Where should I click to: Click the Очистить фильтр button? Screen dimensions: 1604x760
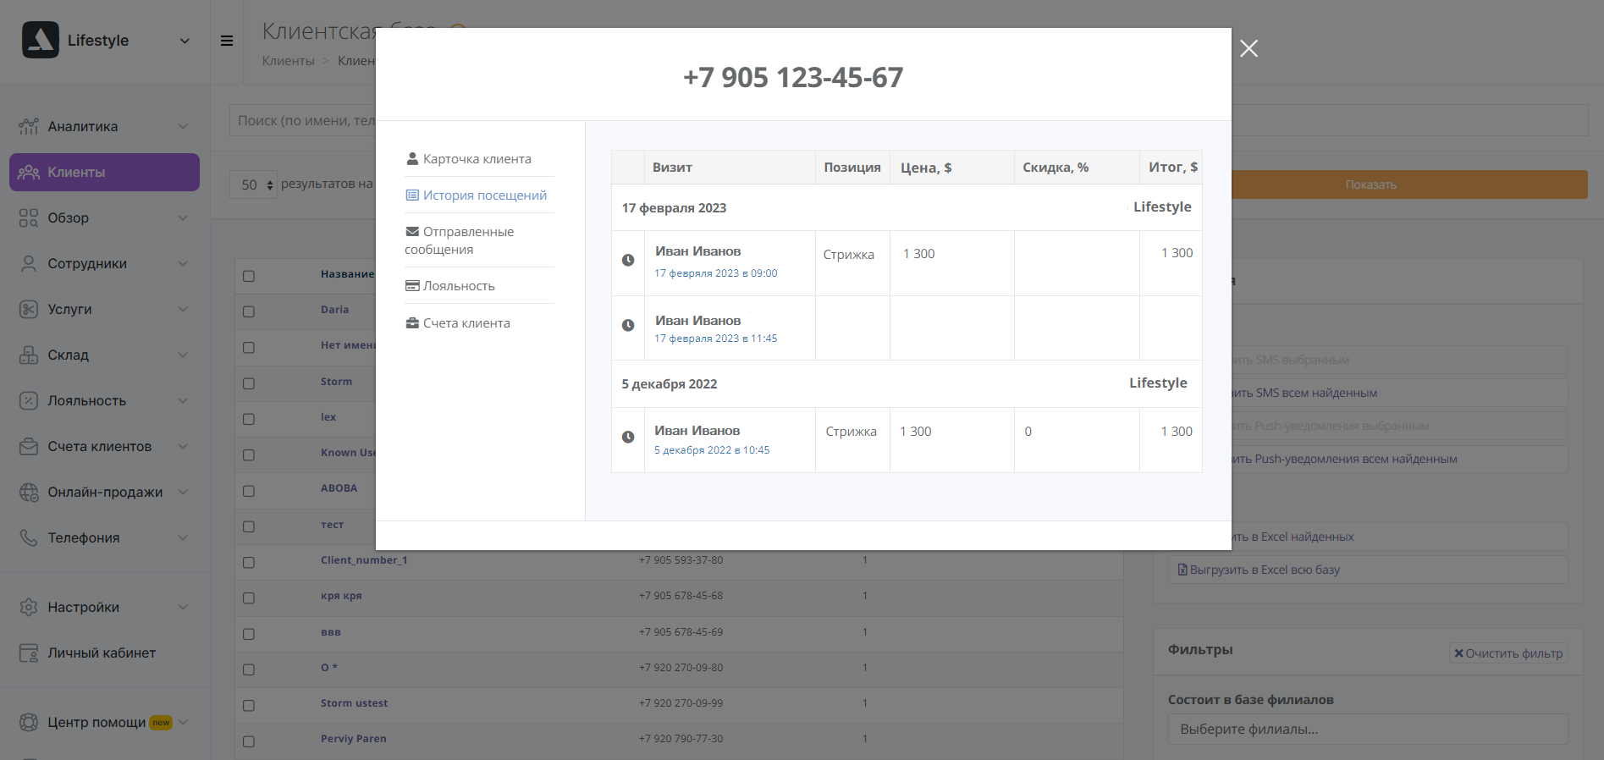click(x=1508, y=653)
